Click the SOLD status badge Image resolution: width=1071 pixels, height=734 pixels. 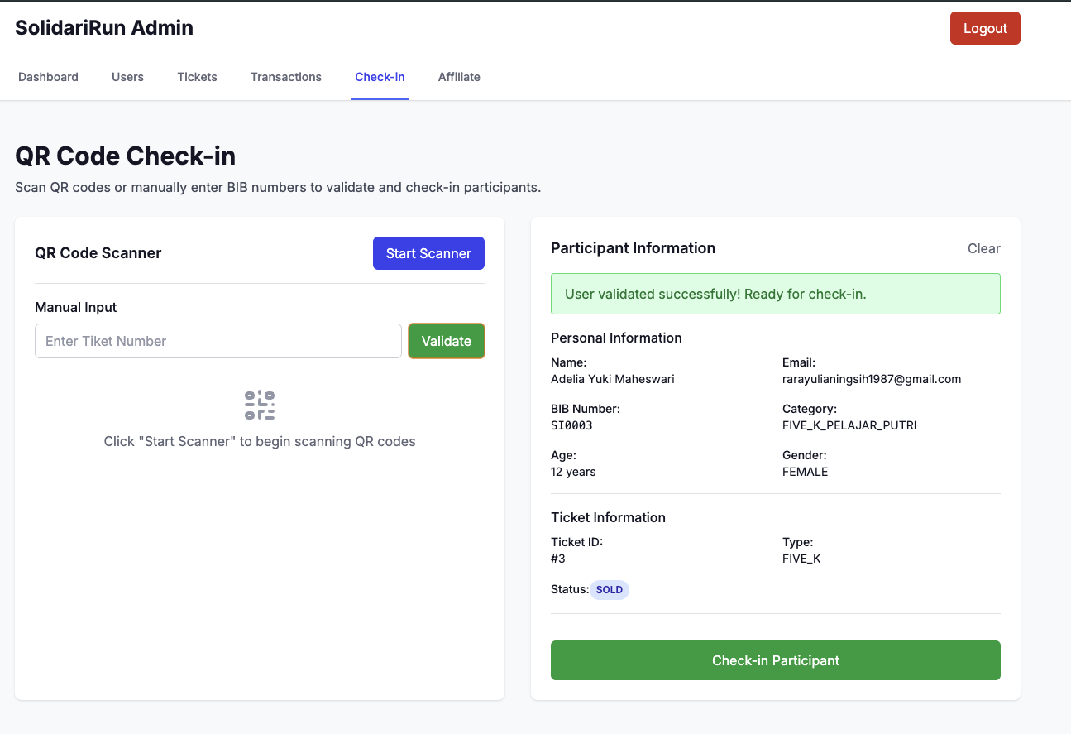point(610,590)
